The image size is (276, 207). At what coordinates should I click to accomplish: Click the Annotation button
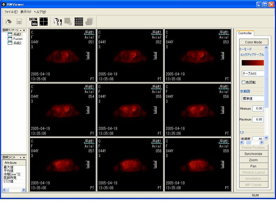253,178
